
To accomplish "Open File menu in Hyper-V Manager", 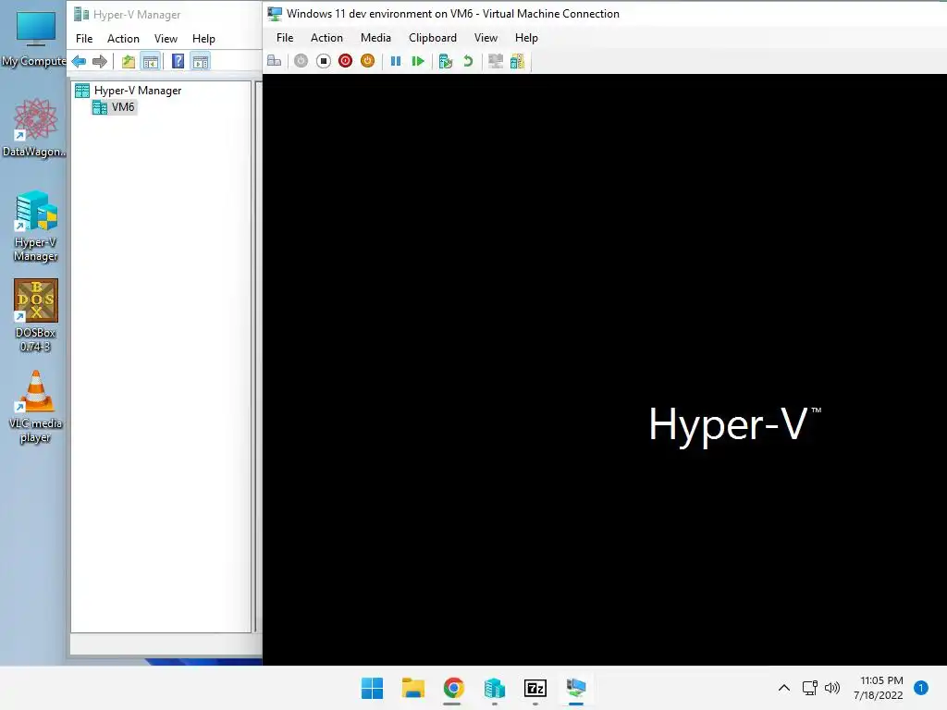I will [84, 39].
